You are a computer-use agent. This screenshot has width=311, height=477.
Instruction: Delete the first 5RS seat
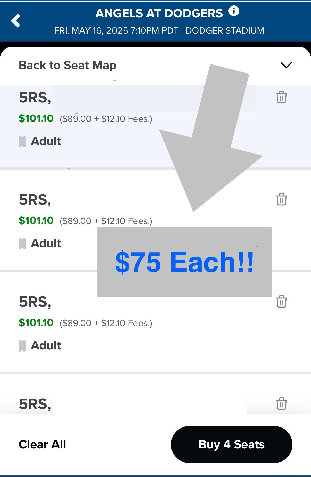(x=281, y=97)
